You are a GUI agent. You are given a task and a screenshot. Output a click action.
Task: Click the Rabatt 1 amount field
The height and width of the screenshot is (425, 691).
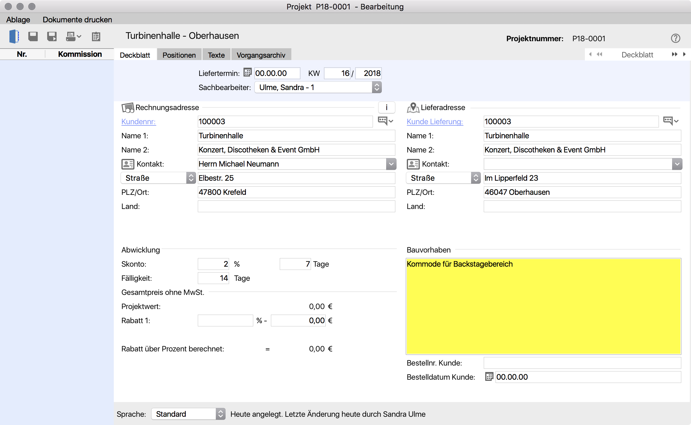tap(298, 321)
